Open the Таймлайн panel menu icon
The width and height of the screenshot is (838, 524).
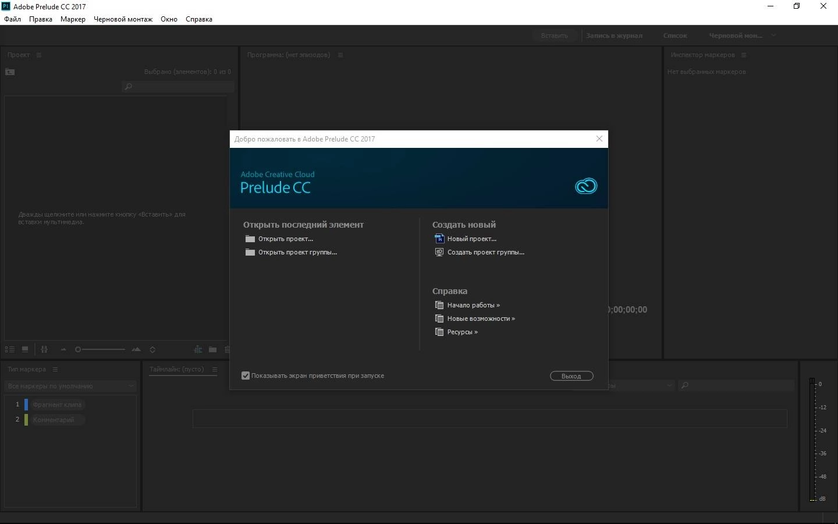tap(215, 369)
